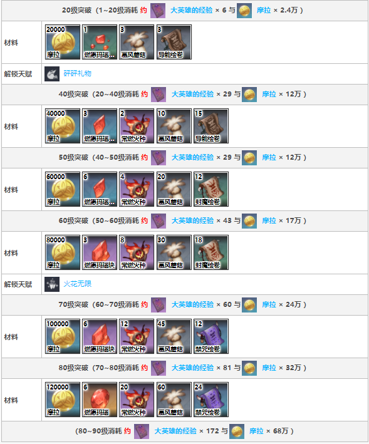Select the 慕风蘑菇 icon with count 45
This screenshot has height=444, width=369.
(174, 336)
